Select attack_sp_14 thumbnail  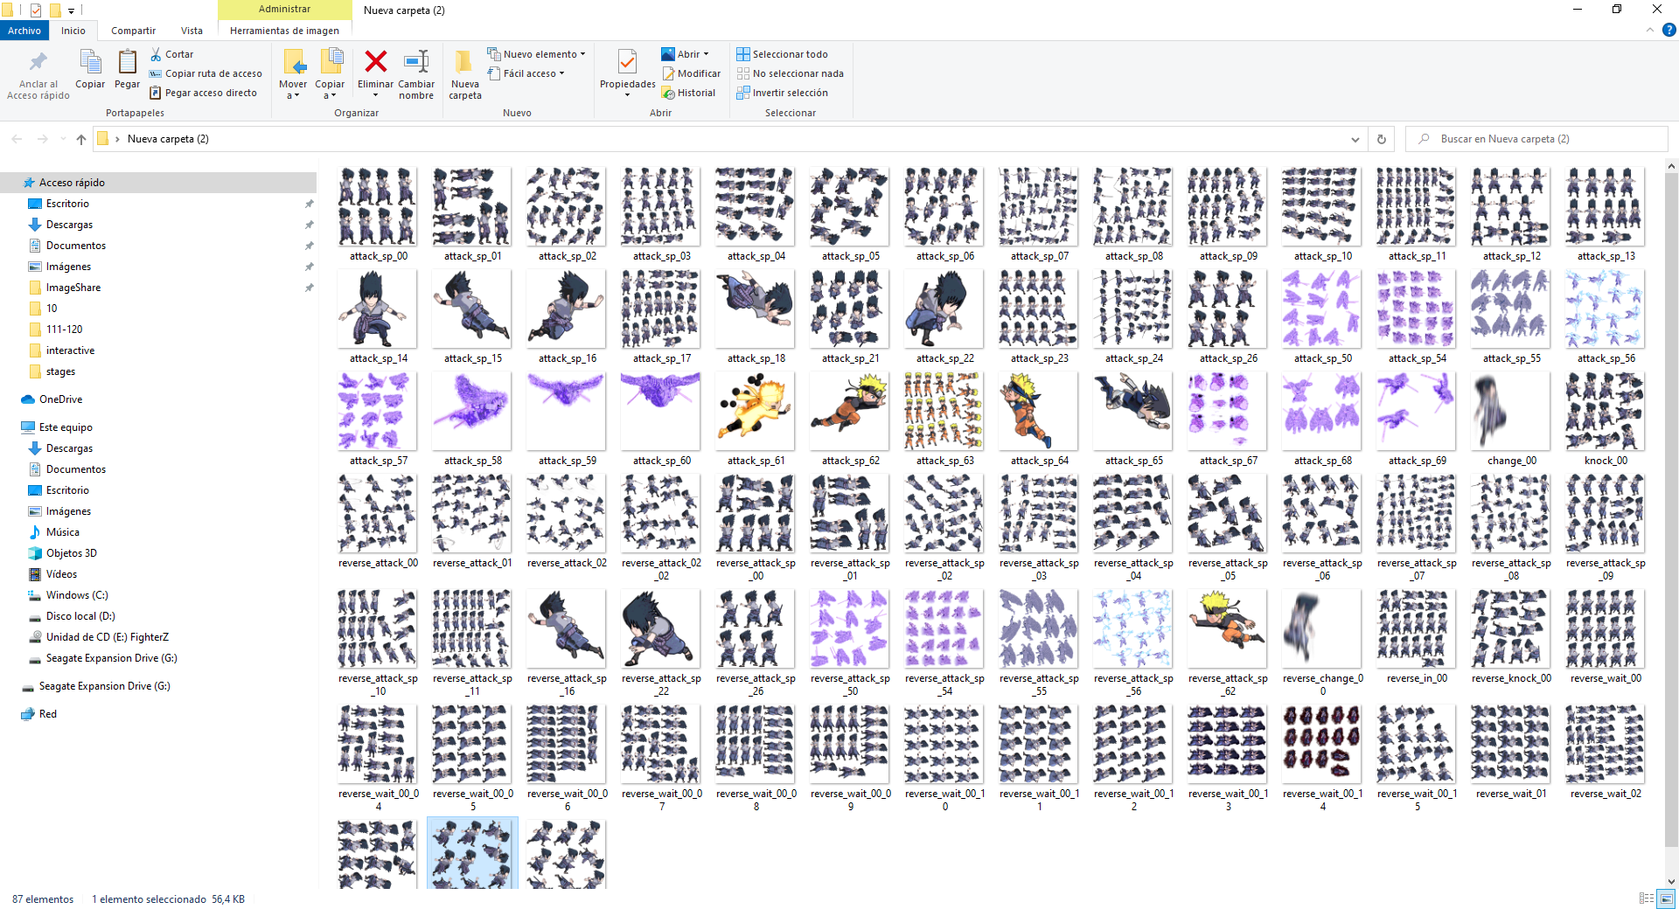point(378,309)
